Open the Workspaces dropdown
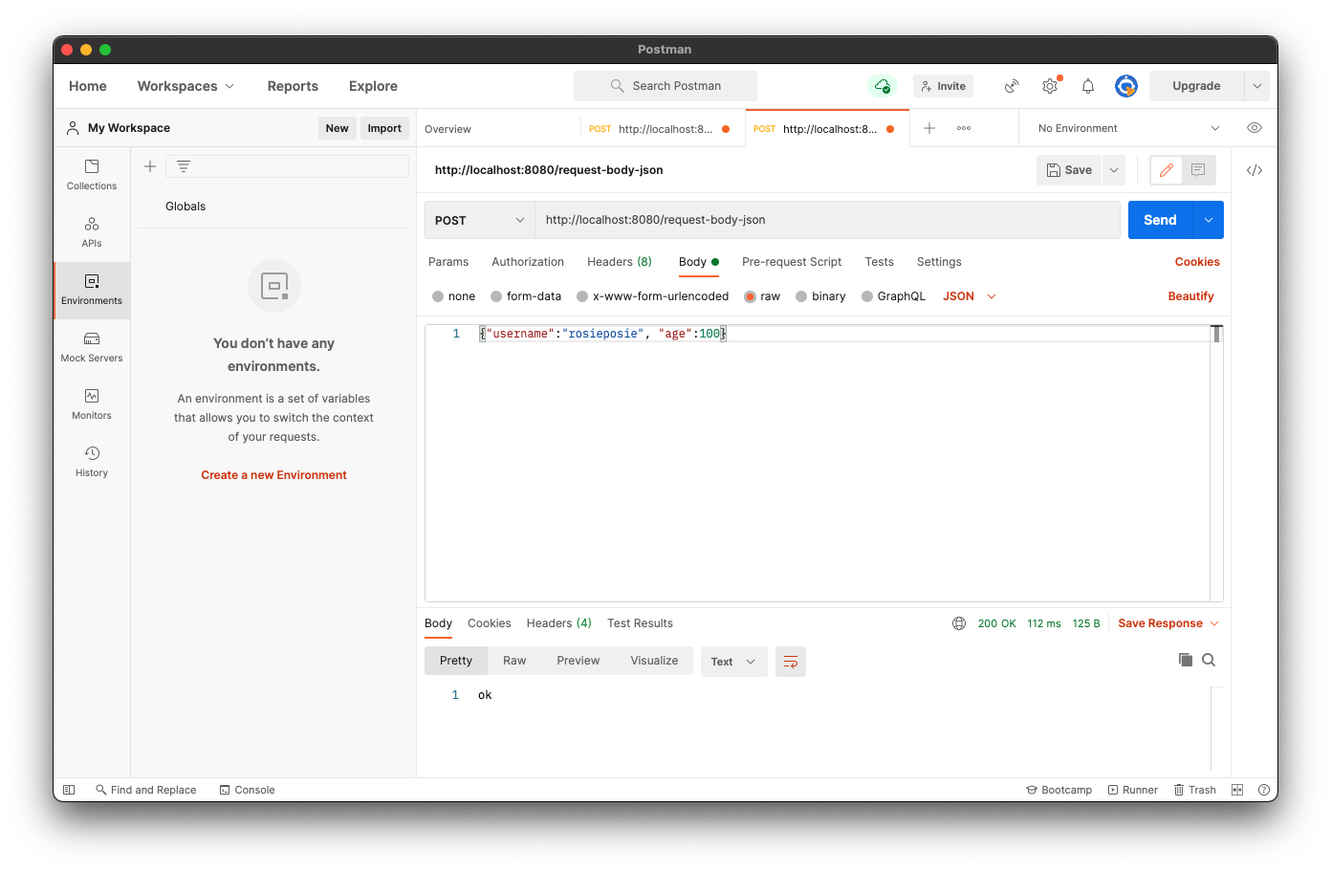Screen dimensions: 1331x872 click(185, 86)
